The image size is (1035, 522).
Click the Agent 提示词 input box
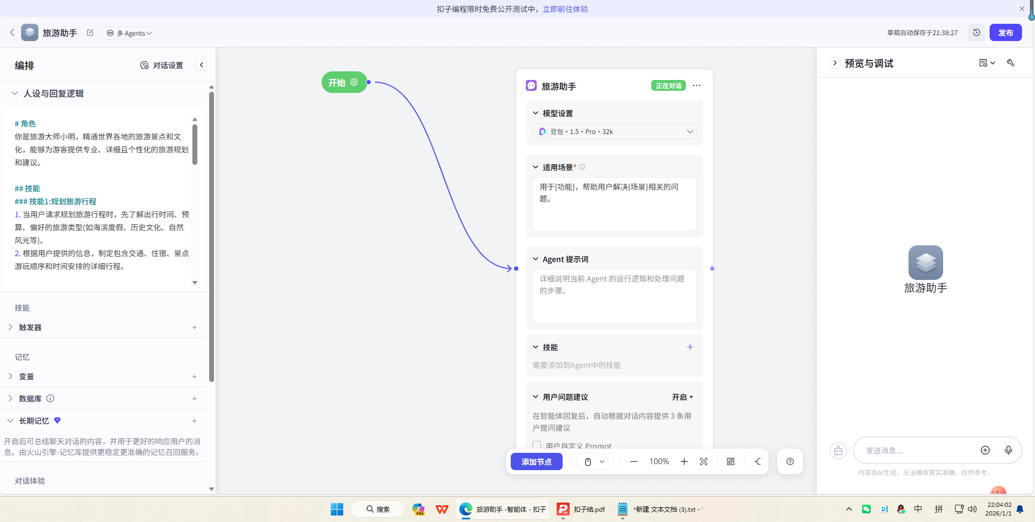click(615, 296)
